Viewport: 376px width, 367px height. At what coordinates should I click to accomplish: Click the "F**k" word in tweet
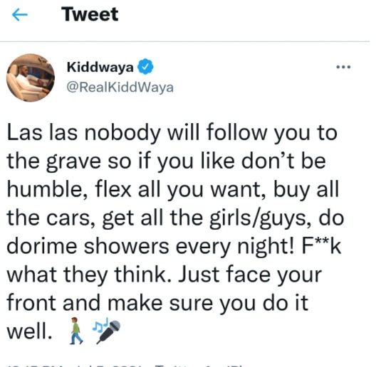tap(321, 246)
